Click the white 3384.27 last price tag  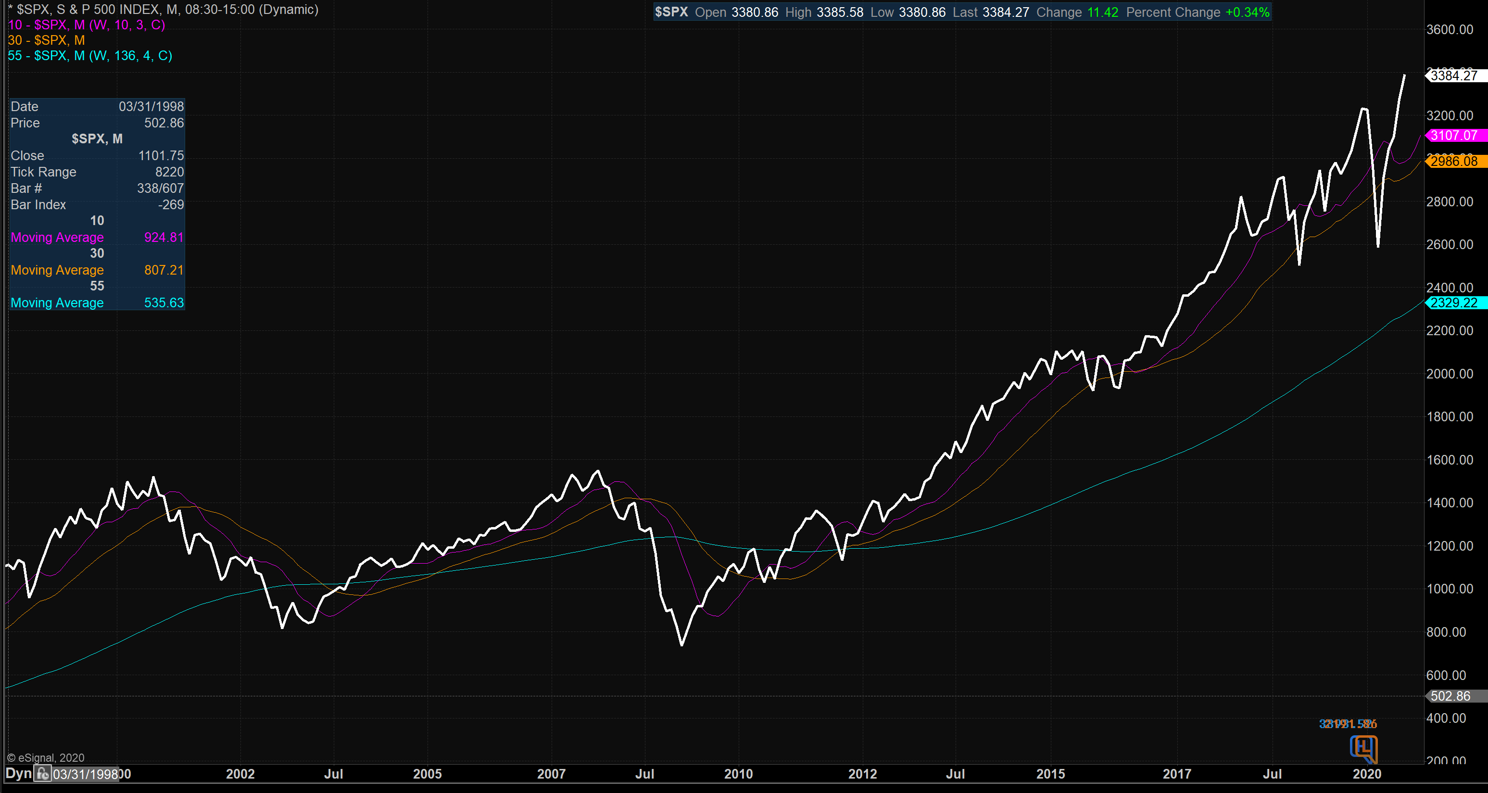click(1455, 76)
